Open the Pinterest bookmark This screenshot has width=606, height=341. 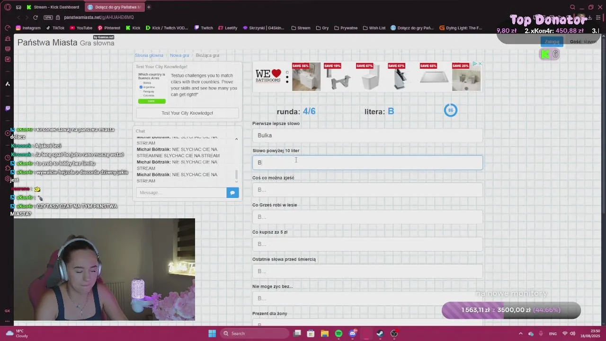coord(109,28)
